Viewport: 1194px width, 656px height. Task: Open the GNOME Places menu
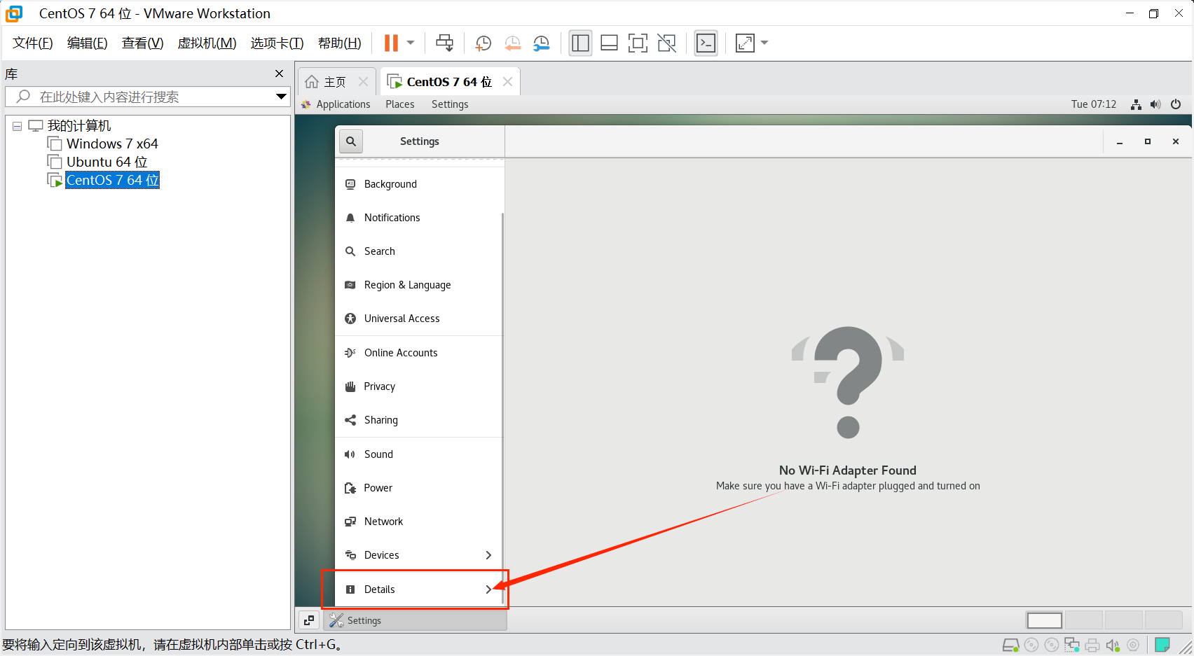point(399,104)
